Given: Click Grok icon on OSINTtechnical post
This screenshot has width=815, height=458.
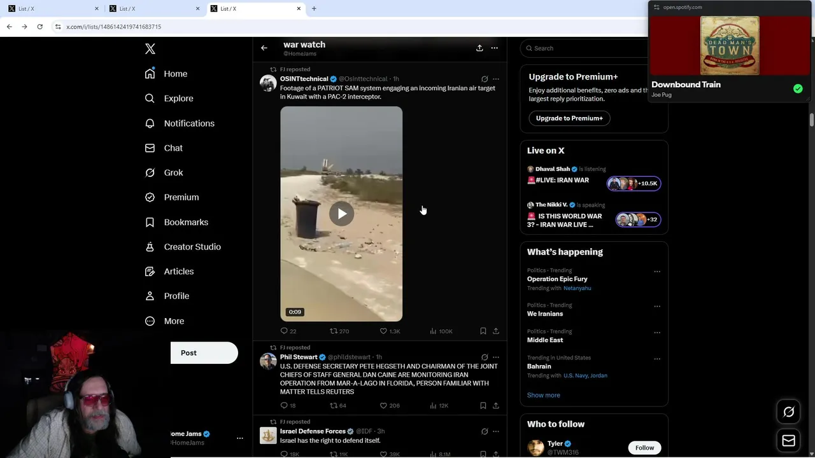Looking at the screenshot, I should tap(485, 79).
